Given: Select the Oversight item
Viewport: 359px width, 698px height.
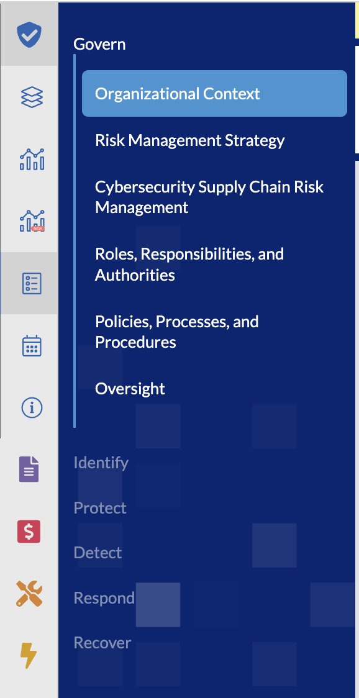Looking at the screenshot, I should coord(130,389).
